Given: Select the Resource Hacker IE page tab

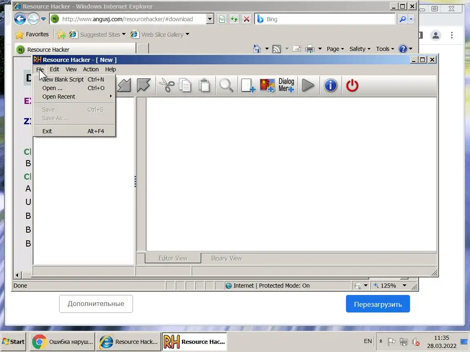Looking at the screenshot, I should coord(75,49).
